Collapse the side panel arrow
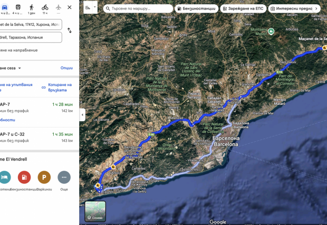The image size is (327, 225). point(82,115)
